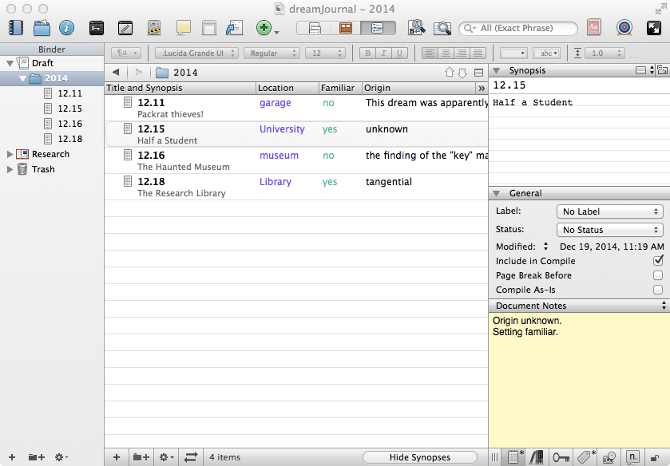The width and height of the screenshot is (670, 466).
Task: Expand the Research folder in Binder
Action: point(10,154)
